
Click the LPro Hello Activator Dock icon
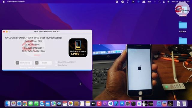tap(170, 103)
